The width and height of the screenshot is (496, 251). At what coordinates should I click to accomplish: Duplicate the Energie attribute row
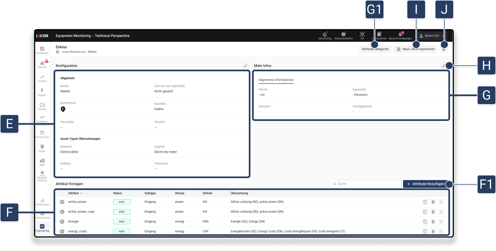coord(425,222)
